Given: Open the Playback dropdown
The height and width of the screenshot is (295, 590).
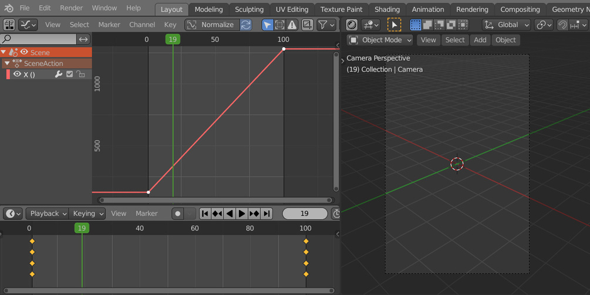Looking at the screenshot, I should pyautogui.click(x=48, y=213).
